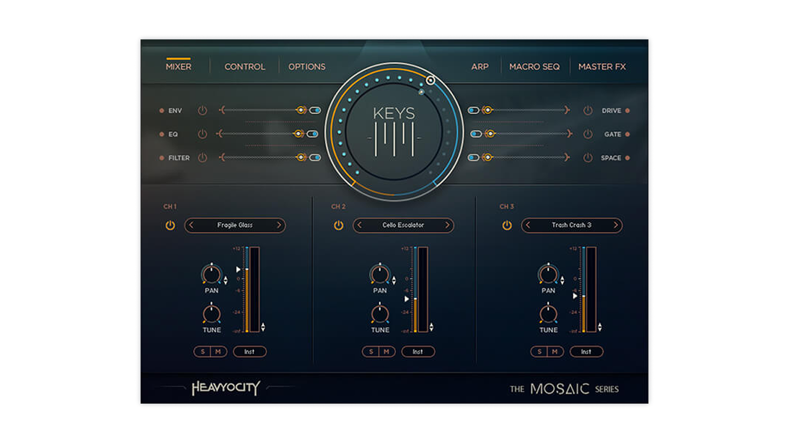Disable CH 1 power button

click(x=170, y=225)
